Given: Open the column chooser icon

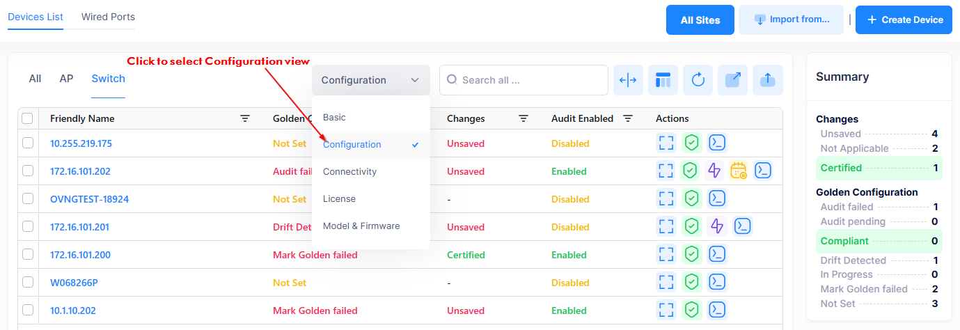Looking at the screenshot, I should point(663,80).
